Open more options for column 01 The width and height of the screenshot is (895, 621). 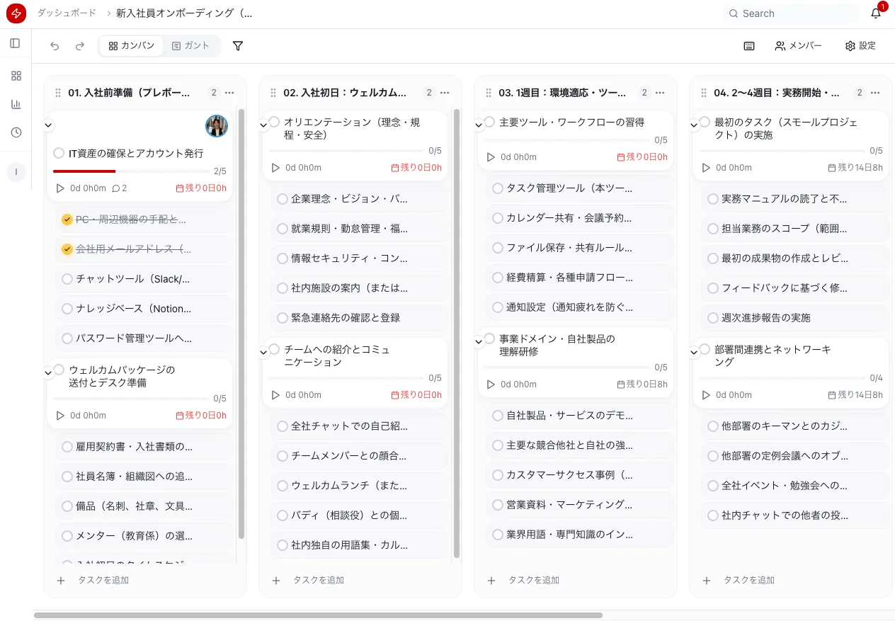(229, 93)
